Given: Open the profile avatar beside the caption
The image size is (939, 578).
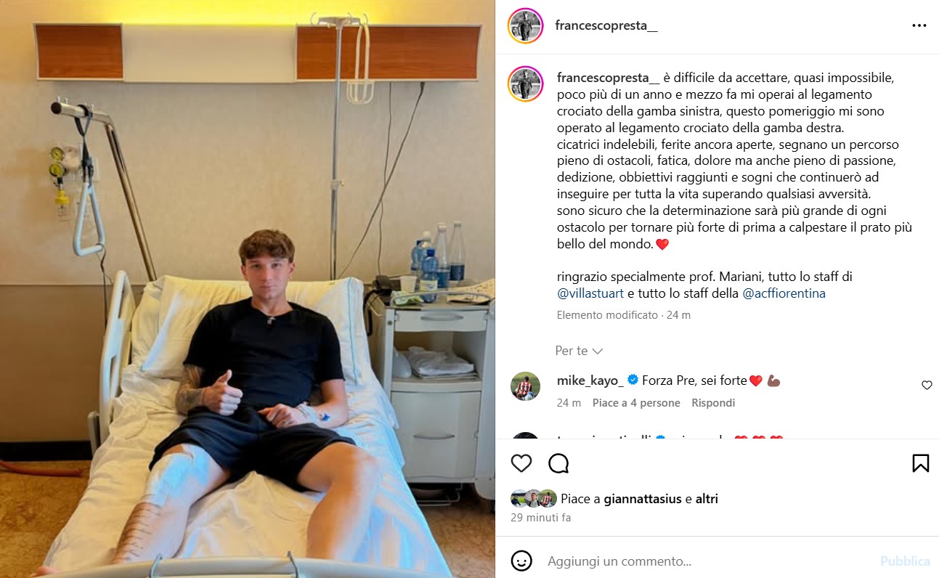Looking at the screenshot, I should click(x=526, y=84).
